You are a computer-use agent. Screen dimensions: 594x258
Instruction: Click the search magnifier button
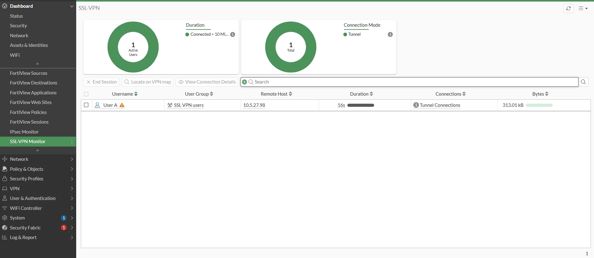pyautogui.click(x=583, y=82)
